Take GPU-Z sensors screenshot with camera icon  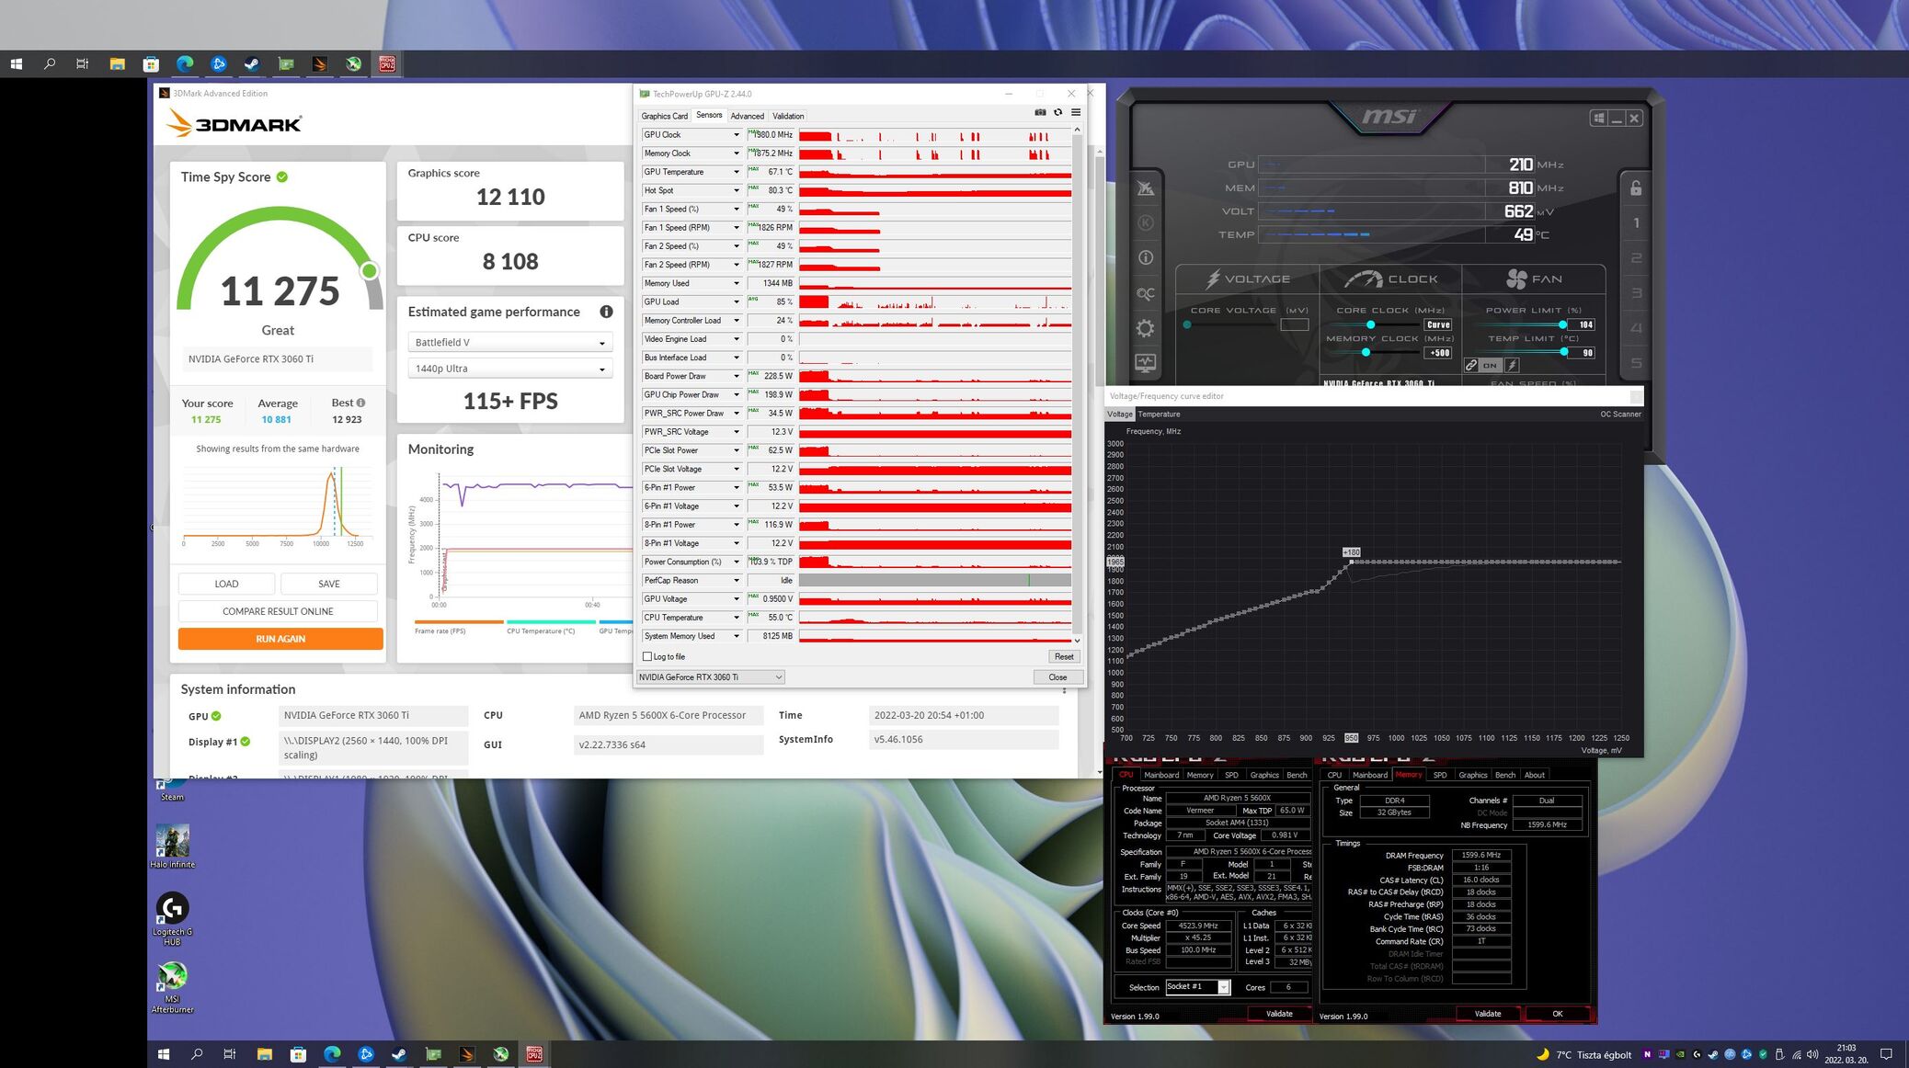[1040, 113]
